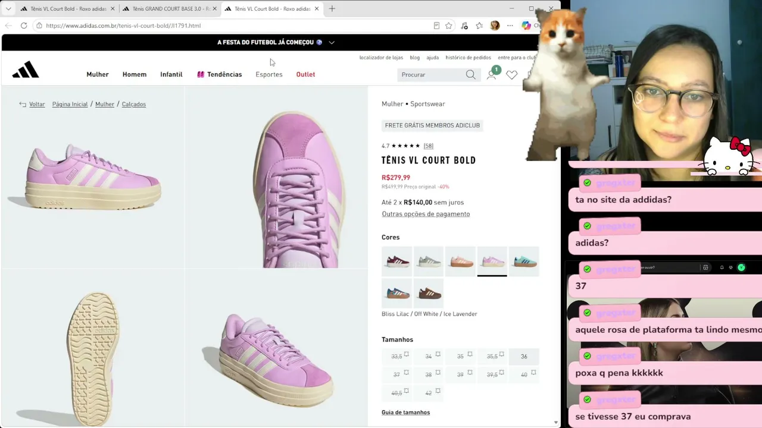The image size is (762, 428).
Task: Open the Copilot icon in browser toolbar
Action: (526, 26)
